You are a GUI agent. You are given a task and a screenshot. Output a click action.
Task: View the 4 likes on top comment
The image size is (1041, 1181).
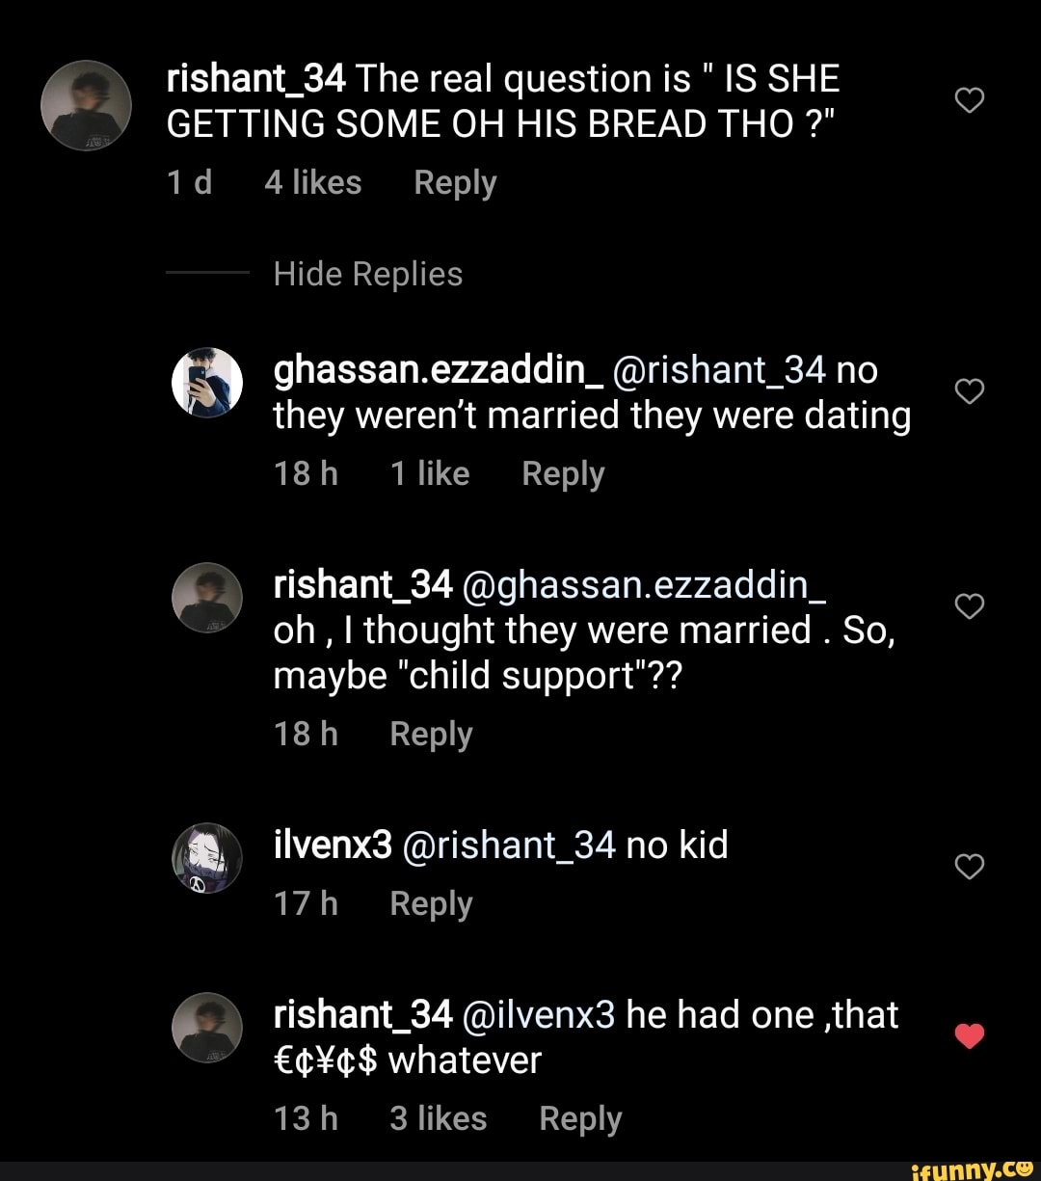(x=313, y=183)
